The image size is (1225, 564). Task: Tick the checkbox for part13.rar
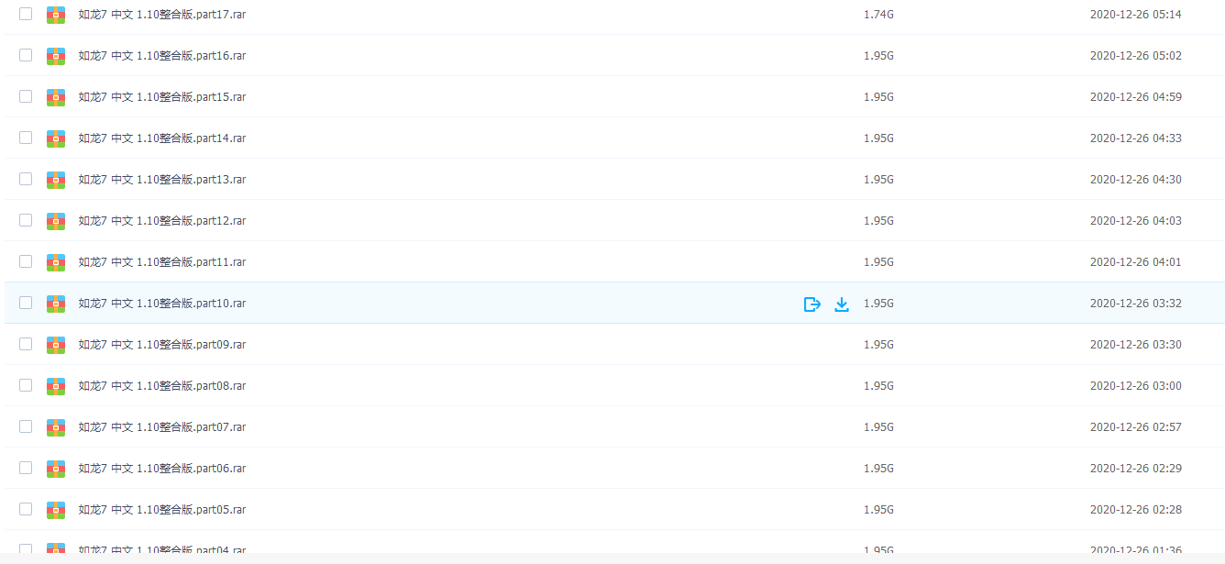click(x=26, y=179)
